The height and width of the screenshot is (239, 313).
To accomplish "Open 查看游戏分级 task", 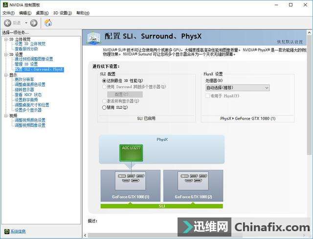I will [x=26, y=49].
